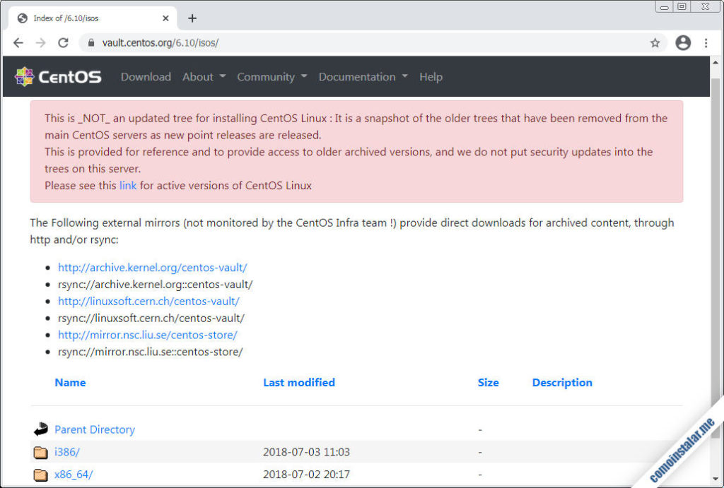The height and width of the screenshot is (488, 724).
Task: Open the archive.kernel.org centos-vault link
Action: click(x=152, y=268)
